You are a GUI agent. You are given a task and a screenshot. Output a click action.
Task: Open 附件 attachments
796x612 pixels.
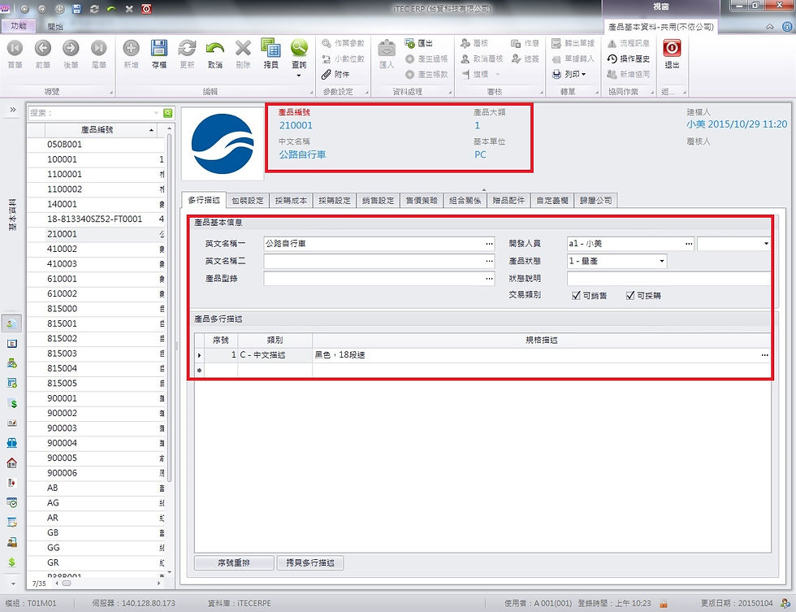tap(335, 74)
